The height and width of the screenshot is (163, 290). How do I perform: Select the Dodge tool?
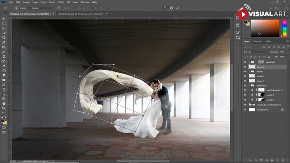point(4,80)
